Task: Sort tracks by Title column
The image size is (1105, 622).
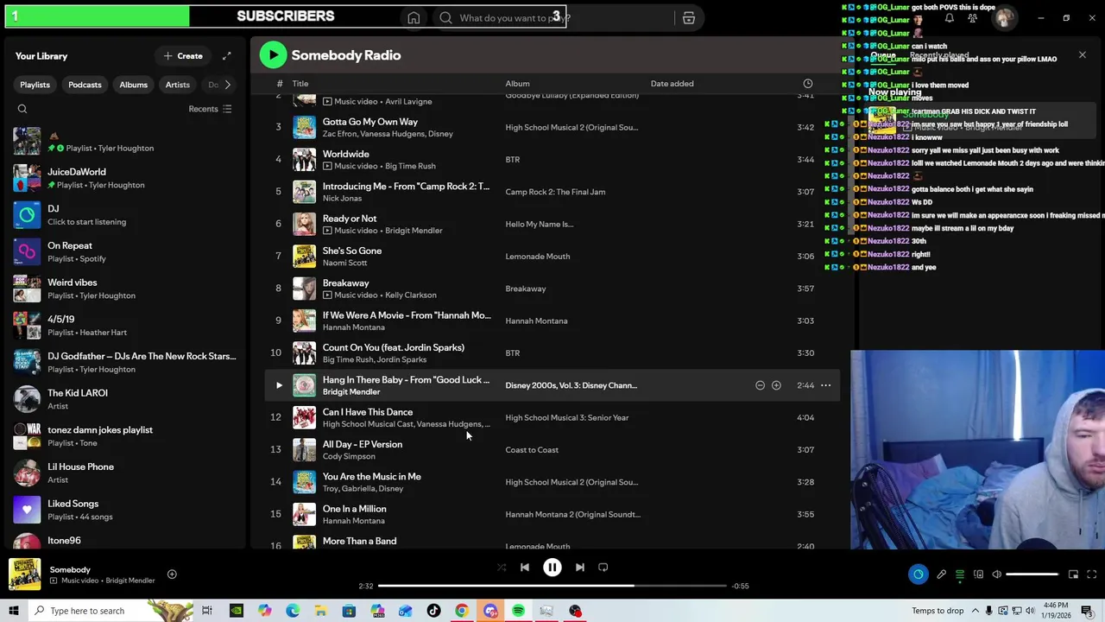Action: pyautogui.click(x=300, y=84)
